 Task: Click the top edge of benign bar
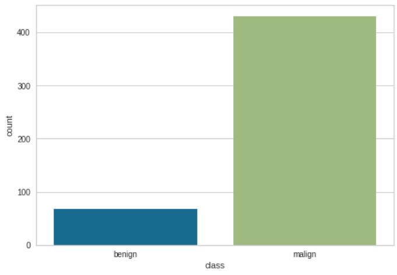125,209
